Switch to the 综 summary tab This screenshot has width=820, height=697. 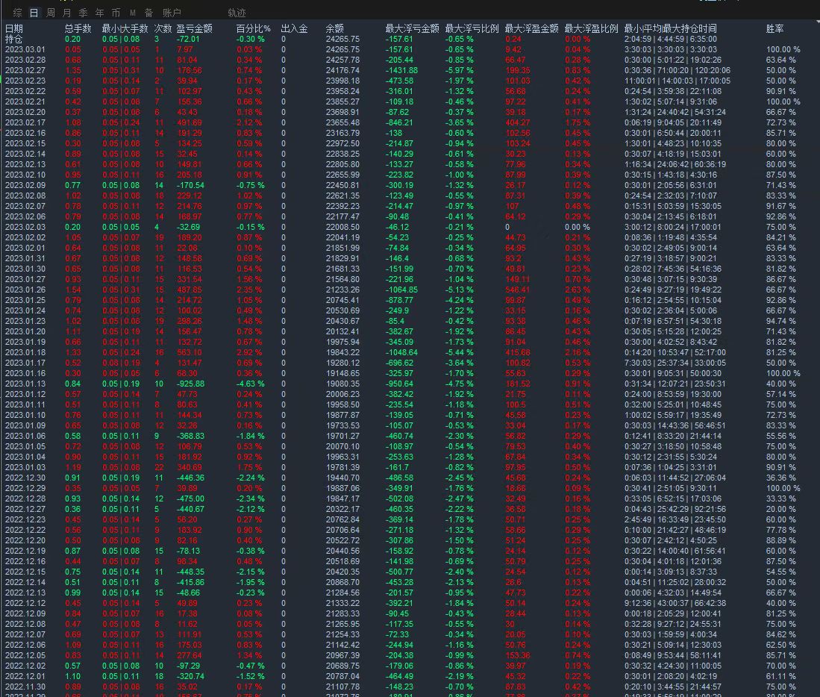coord(17,13)
